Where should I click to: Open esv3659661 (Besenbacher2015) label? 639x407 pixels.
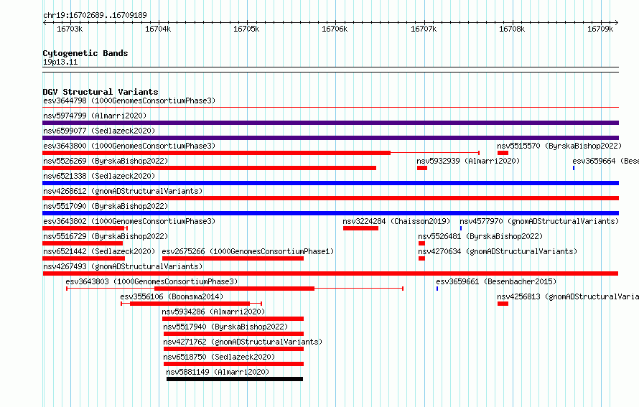496,281
